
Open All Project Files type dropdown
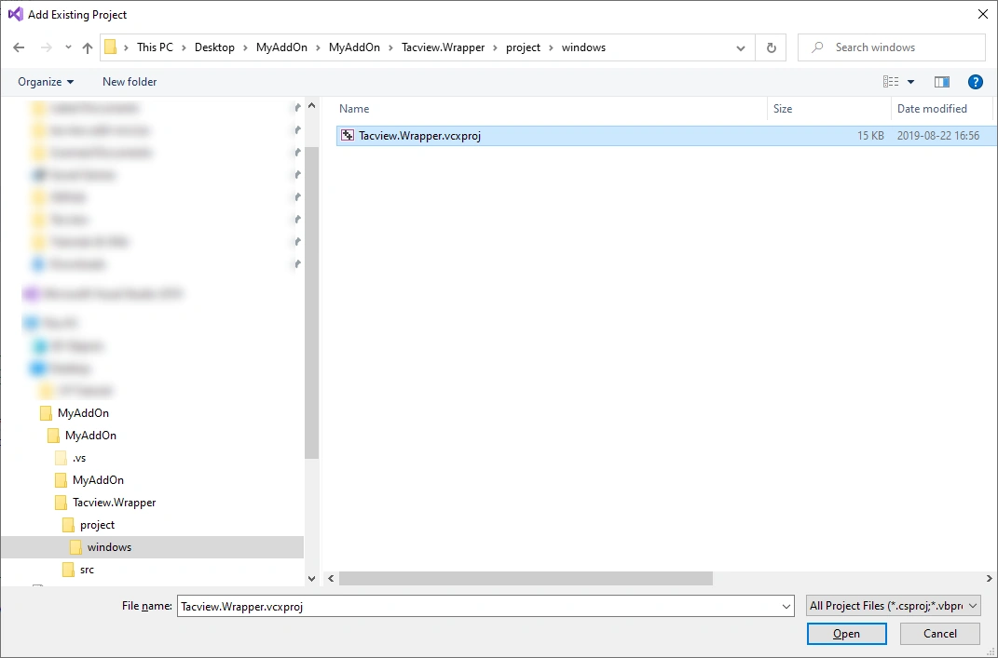pos(893,607)
